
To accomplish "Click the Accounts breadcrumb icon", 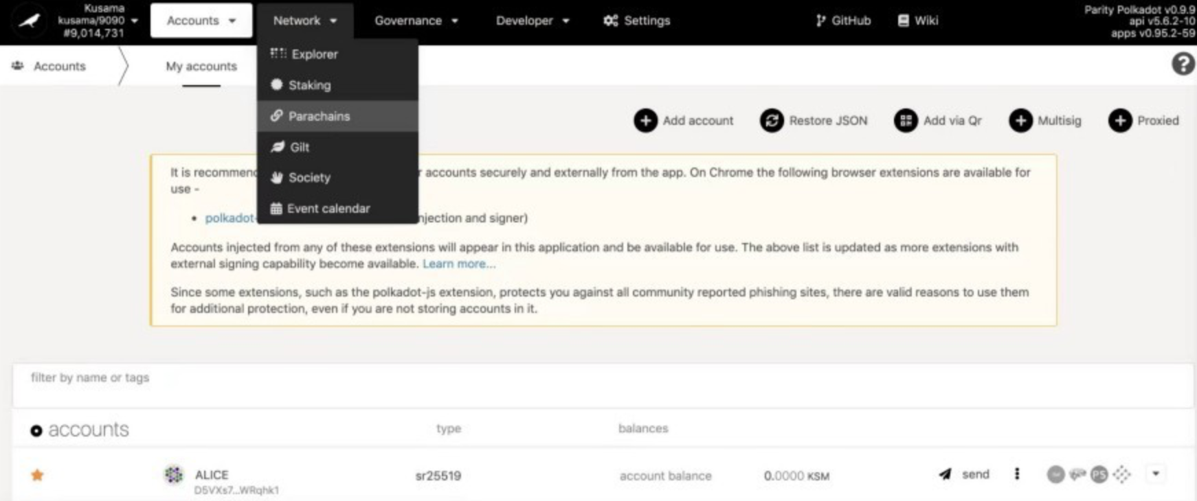I will (x=18, y=66).
